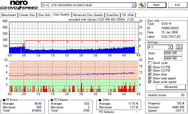Click PI Failures total 2765
The height and width of the screenshot is (114, 188).
point(86,111)
